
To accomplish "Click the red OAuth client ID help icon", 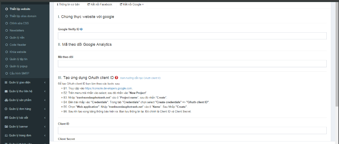I will [117, 78].
